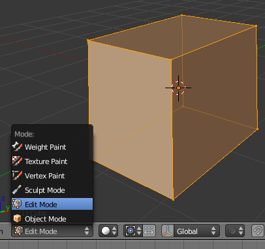Click the 3D cursor crosshair on the cube
Image resolution: width=265 pixels, height=249 pixels.
[x=178, y=88]
